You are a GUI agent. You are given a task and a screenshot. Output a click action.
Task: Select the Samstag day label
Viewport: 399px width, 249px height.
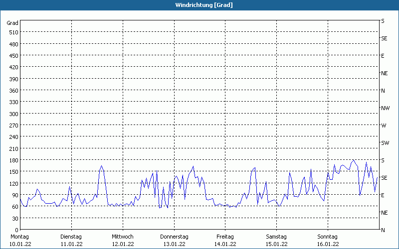pyautogui.click(x=276, y=237)
